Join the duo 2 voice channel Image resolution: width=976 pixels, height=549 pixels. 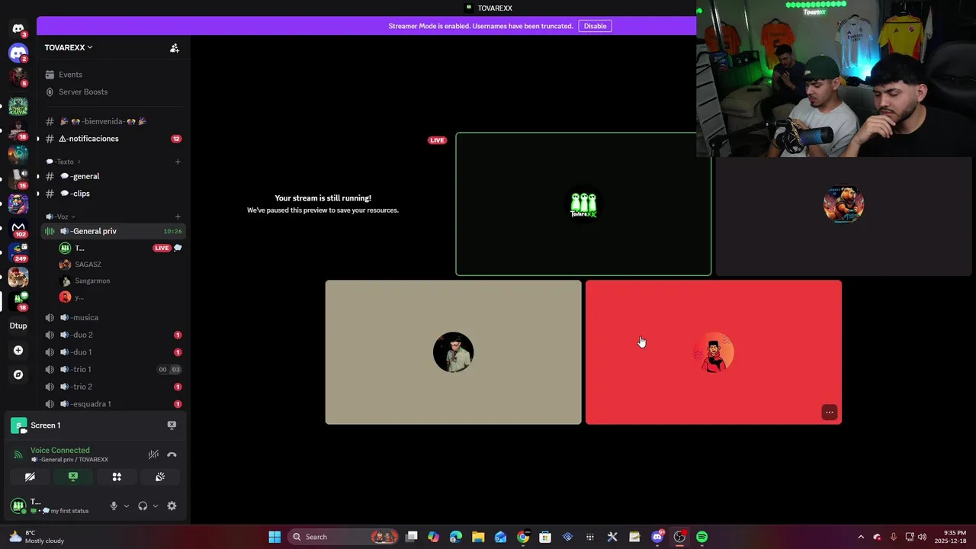(x=113, y=335)
